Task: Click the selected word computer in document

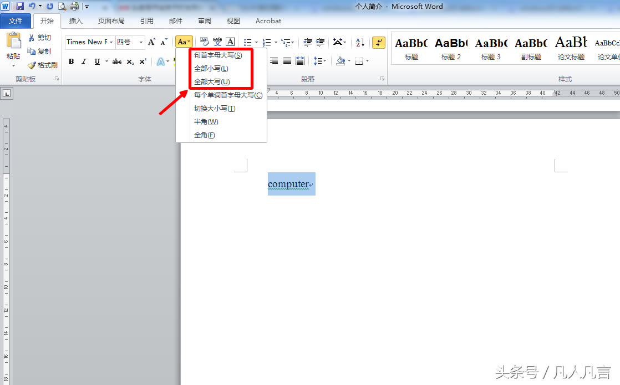Action: pyautogui.click(x=288, y=184)
